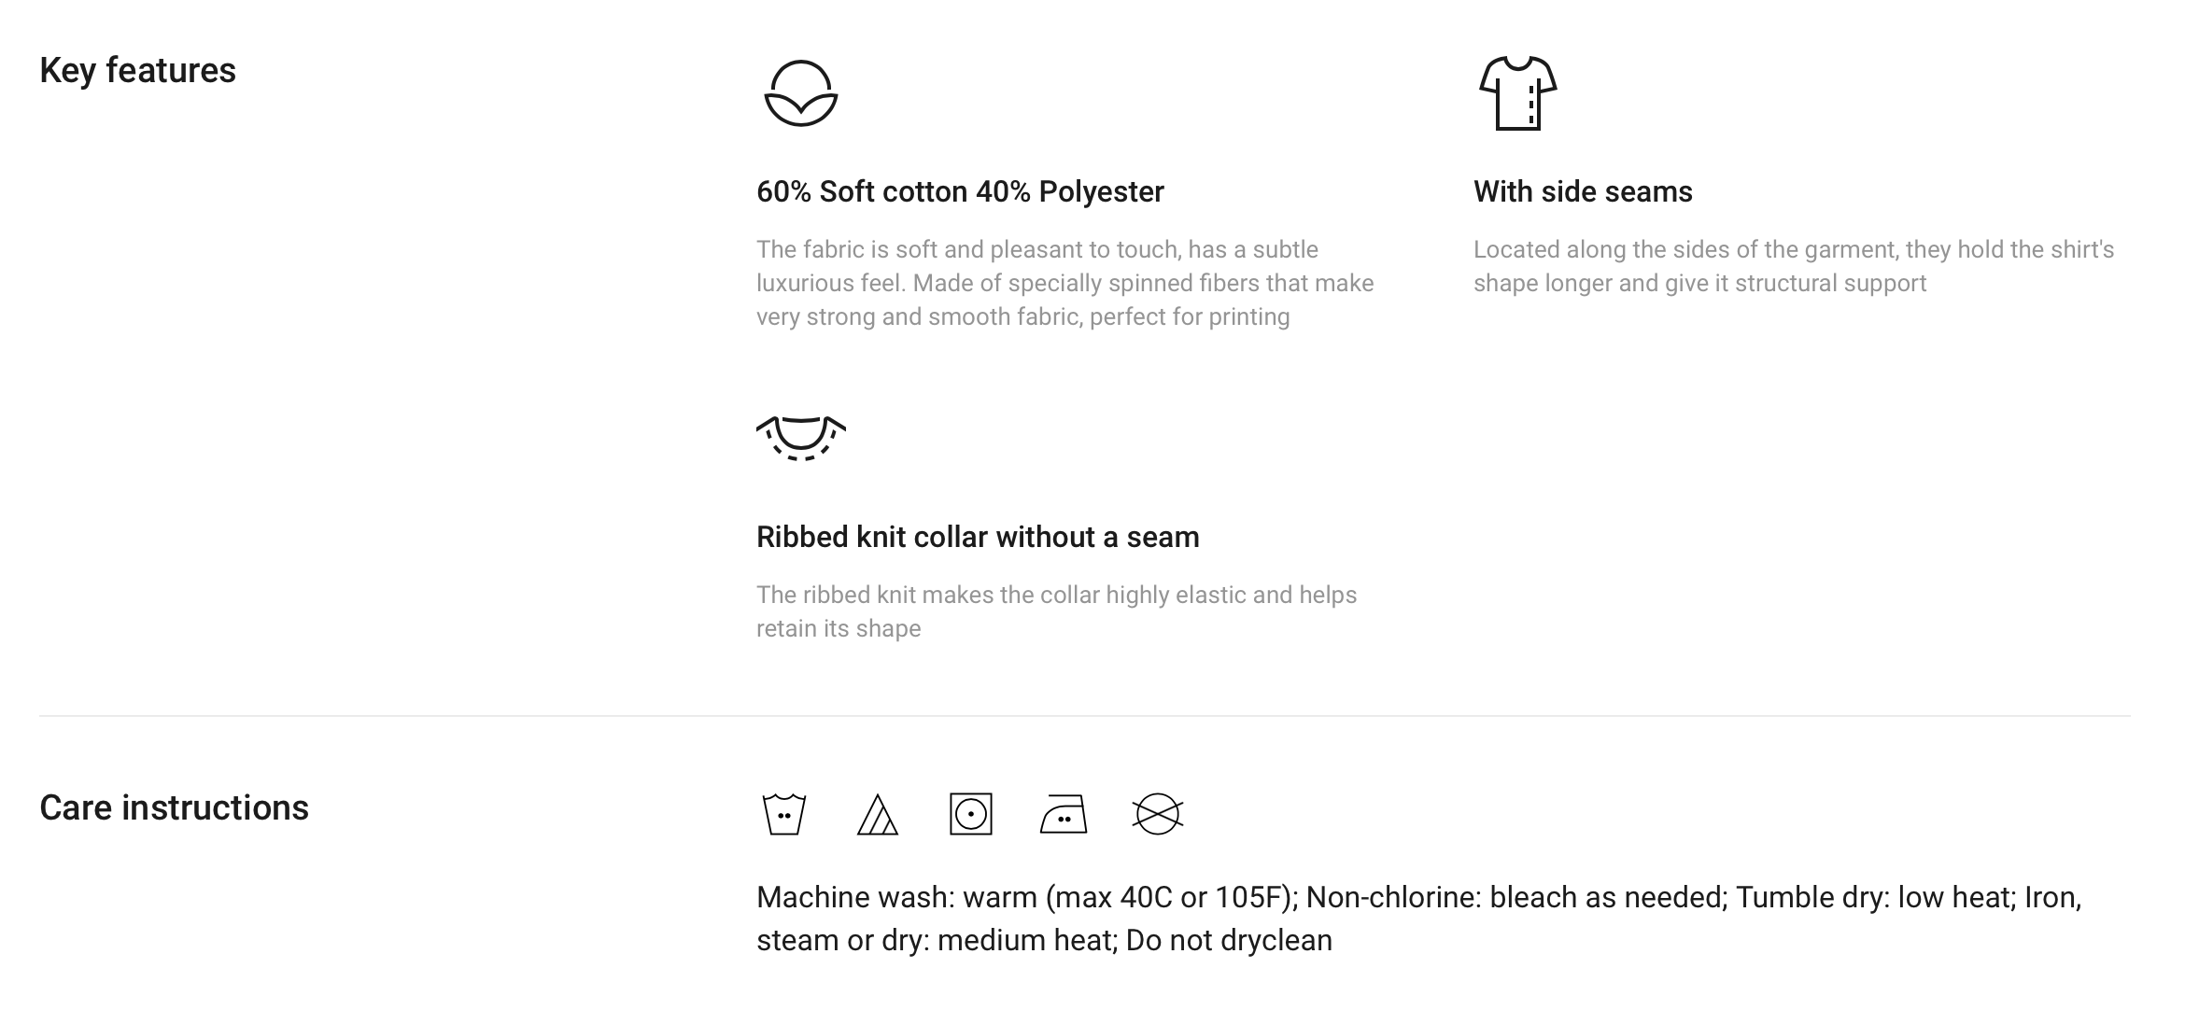This screenshot has width=2185, height=1010.
Task: Click the soft cotton fabric icon
Action: tap(801, 93)
